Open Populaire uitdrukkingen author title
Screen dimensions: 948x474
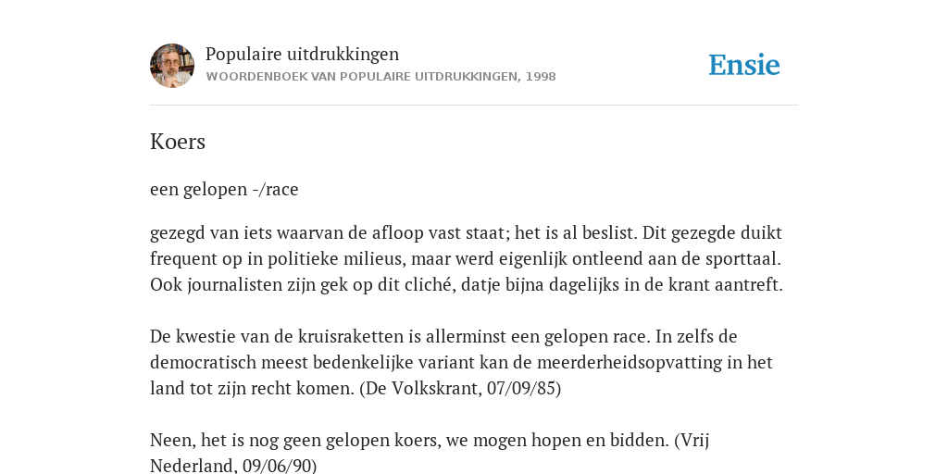pyautogui.click(x=303, y=55)
